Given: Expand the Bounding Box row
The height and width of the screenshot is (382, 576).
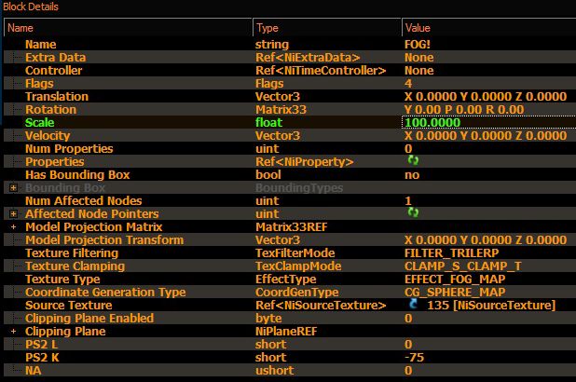Looking at the screenshot, I should (14, 187).
